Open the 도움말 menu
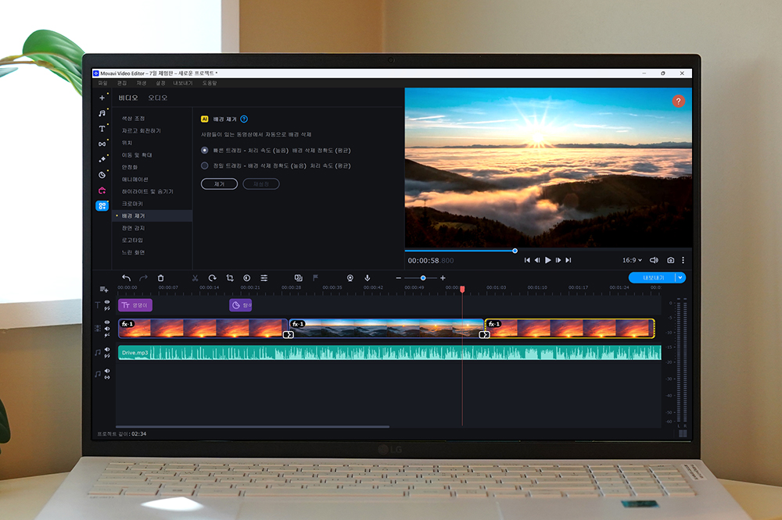 point(210,84)
